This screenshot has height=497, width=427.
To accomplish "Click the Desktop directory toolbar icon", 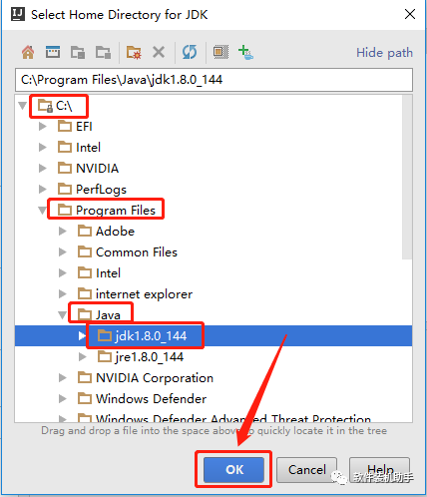I will [53, 52].
